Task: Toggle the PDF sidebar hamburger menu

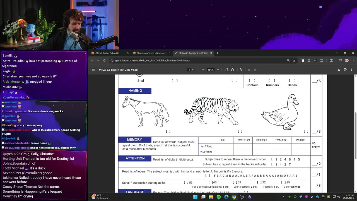Action: click(x=93, y=70)
